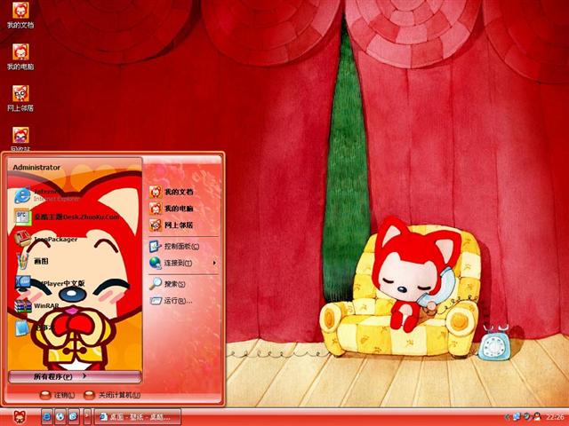
Task: Open 画图 (Paint) from the Start menu
Action: pos(32,261)
